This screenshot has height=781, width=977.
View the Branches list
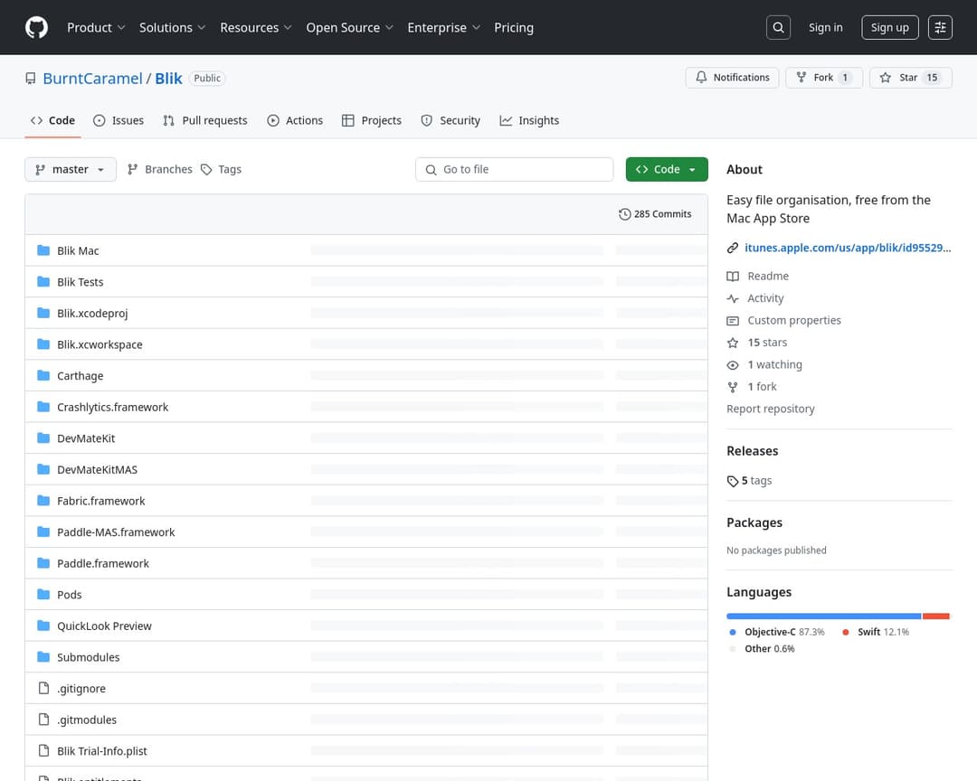tap(159, 169)
